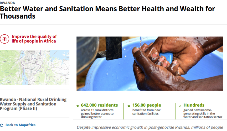Open the Back to MapAfrica link
The height and width of the screenshot is (131, 227).
[x=20, y=125]
